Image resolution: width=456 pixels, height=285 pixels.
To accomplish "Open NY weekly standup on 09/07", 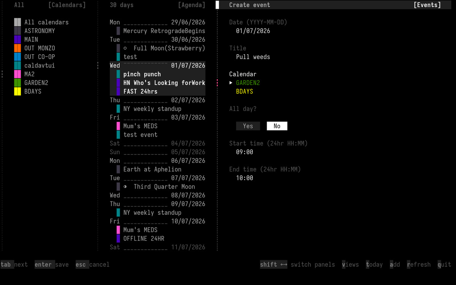I will coord(152,213).
